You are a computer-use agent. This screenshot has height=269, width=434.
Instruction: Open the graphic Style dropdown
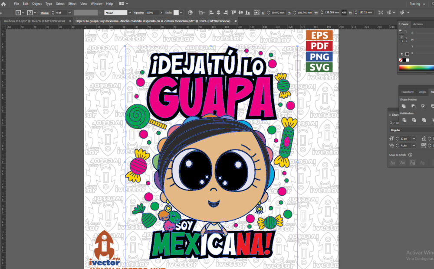[x=181, y=13]
